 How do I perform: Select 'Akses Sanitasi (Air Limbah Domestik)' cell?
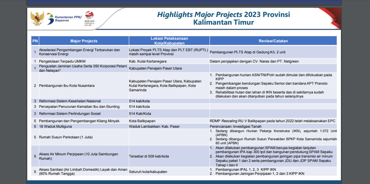point(84,171)
